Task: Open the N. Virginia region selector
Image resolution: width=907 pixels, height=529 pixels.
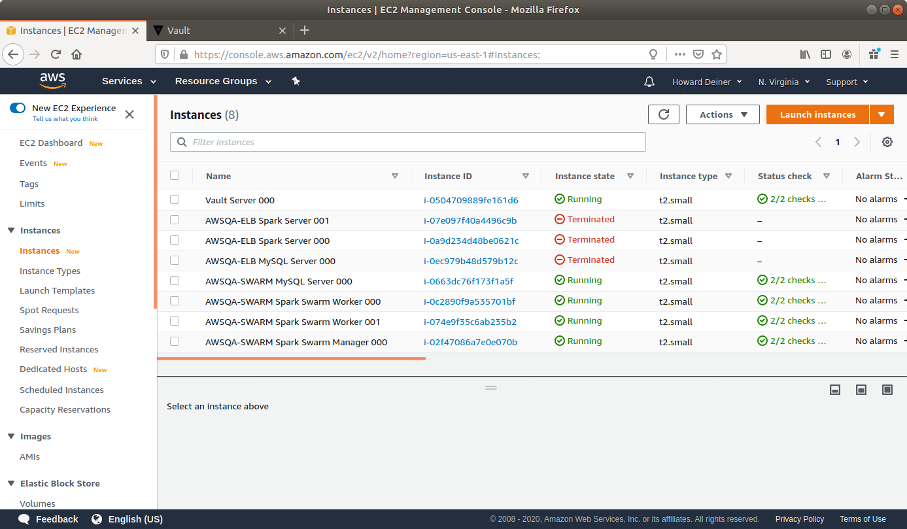Action: coord(784,82)
